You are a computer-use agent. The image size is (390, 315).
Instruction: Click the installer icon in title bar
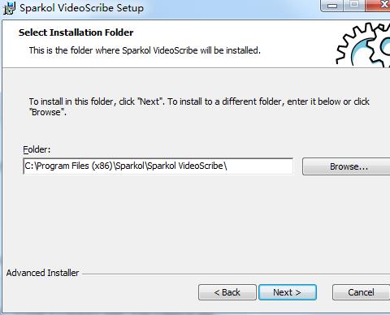pos(9,7)
